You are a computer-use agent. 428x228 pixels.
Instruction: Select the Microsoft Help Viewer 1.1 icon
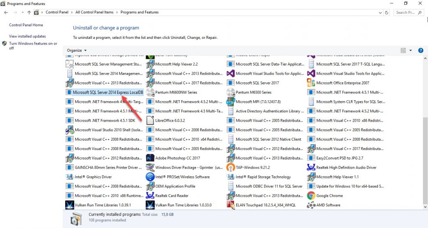pos(311,177)
